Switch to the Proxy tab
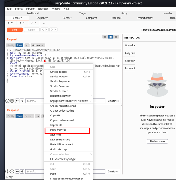This screenshot has width=176, height=180. pyautogui.click(x=124, y=13)
